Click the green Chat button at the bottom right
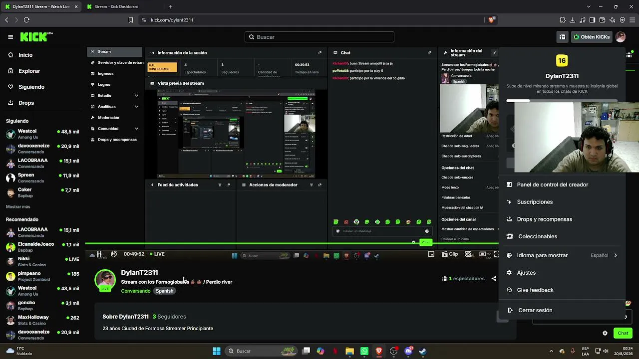Image resolution: width=639 pixels, height=359 pixels. [623, 333]
